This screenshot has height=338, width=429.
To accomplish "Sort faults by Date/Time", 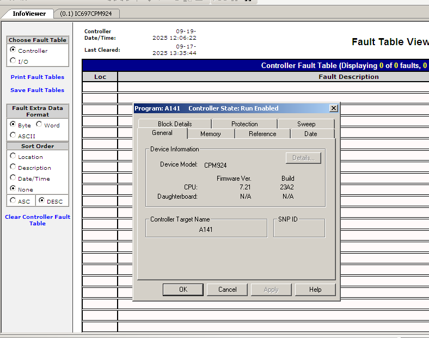I will (x=13, y=178).
